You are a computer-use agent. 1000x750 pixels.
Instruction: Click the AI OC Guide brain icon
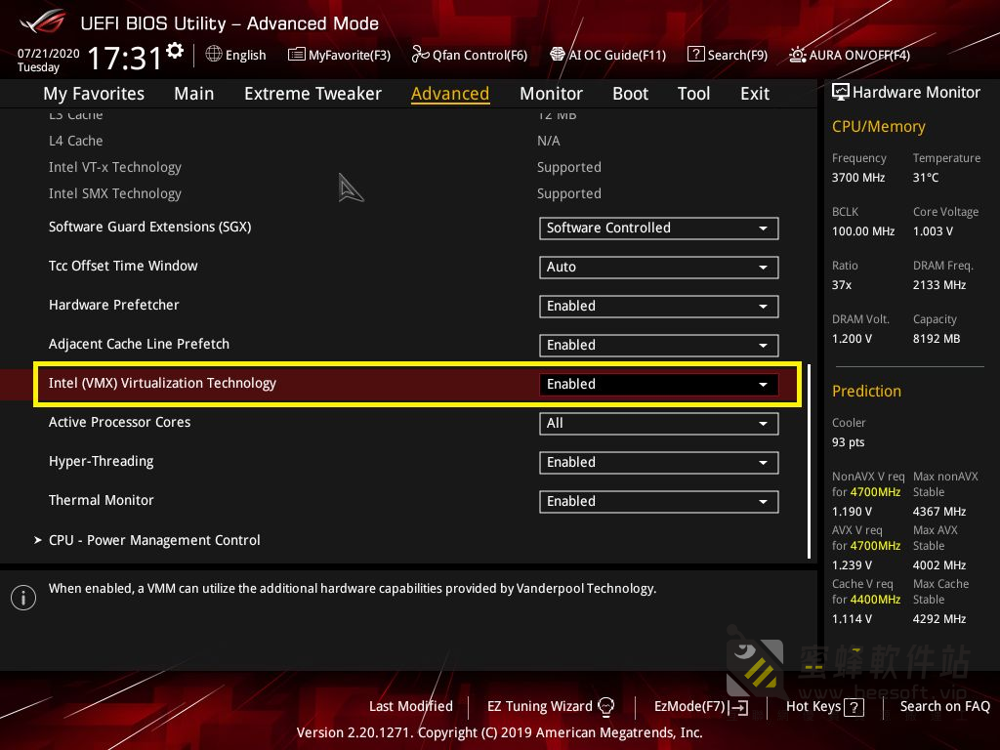558,55
